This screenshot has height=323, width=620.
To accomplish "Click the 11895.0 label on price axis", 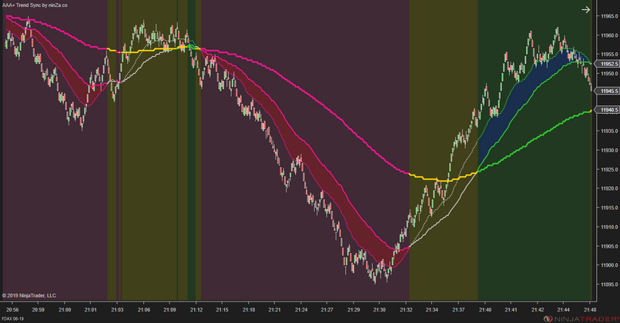I will tap(607, 283).
